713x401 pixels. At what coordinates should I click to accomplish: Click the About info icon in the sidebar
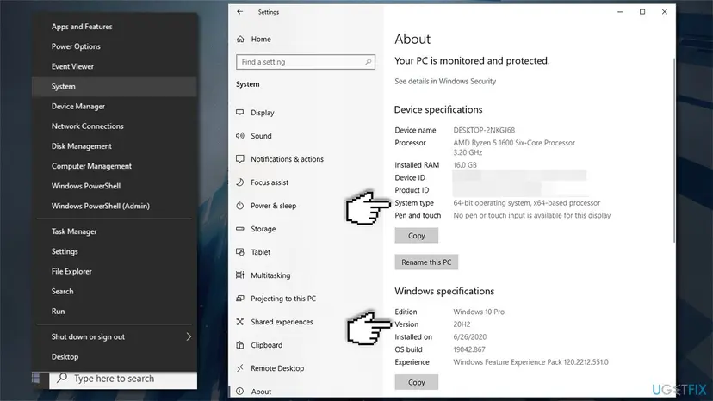pyautogui.click(x=240, y=391)
